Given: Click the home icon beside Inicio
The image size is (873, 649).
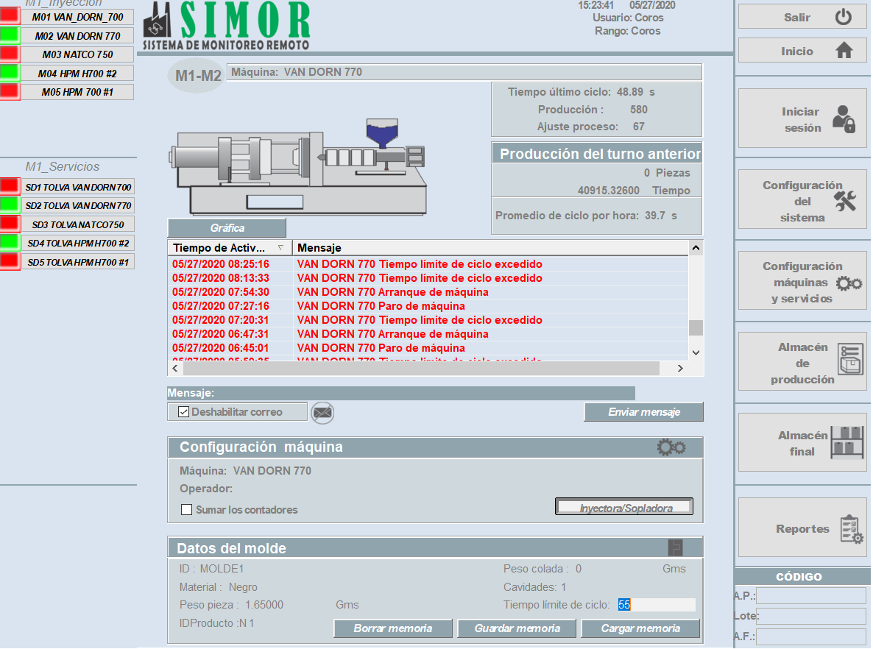Looking at the screenshot, I should tap(844, 51).
